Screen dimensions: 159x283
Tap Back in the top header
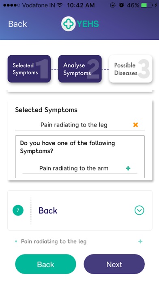(17, 24)
